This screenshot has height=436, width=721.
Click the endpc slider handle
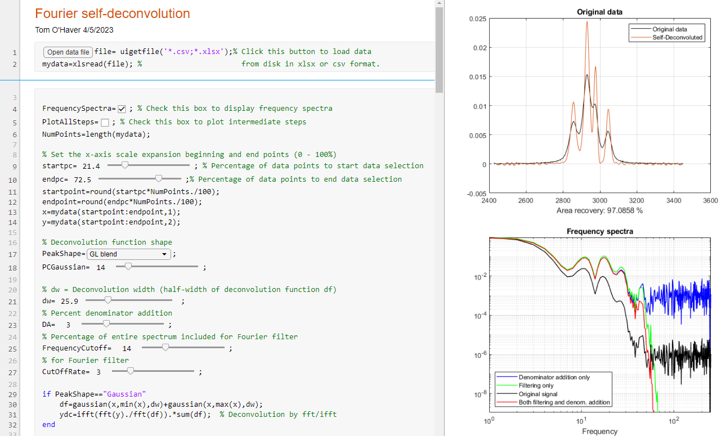[159, 178]
